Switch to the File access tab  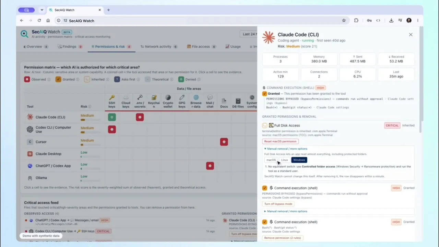click(202, 47)
